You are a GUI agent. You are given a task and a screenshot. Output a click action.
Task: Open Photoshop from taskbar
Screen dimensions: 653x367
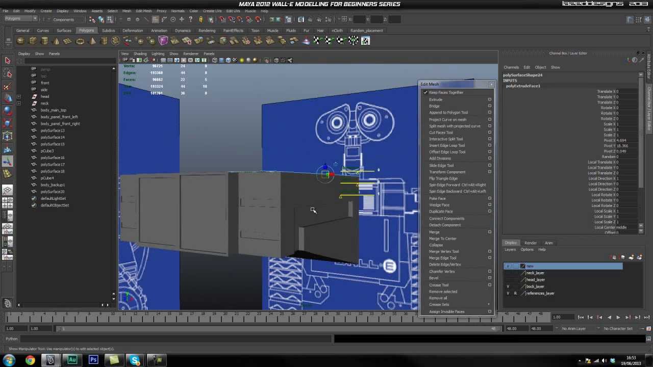[x=93, y=360]
